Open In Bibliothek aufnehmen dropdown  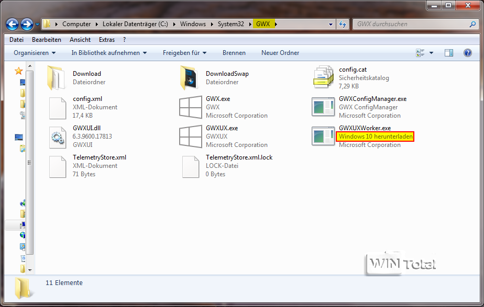click(x=109, y=53)
